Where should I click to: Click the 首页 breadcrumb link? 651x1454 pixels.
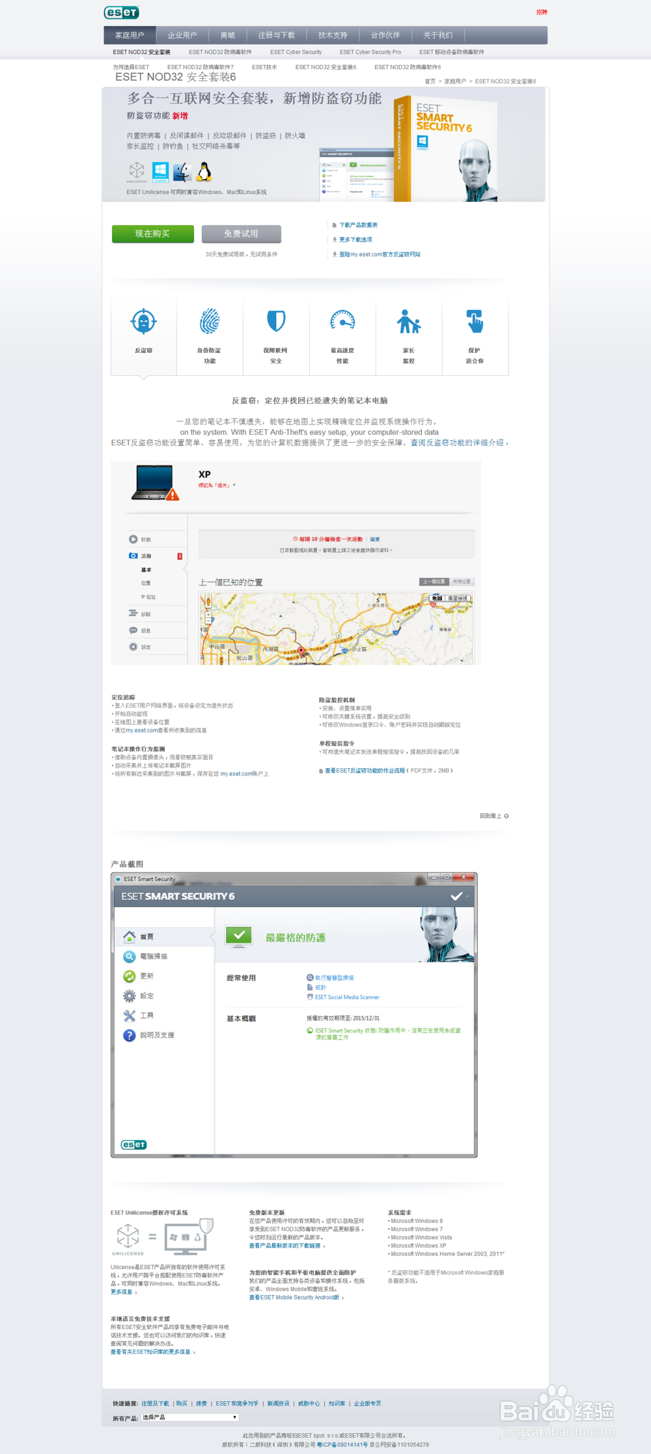430,81
